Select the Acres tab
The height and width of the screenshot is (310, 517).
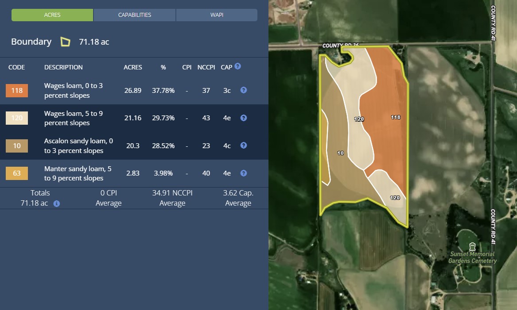[x=52, y=15]
